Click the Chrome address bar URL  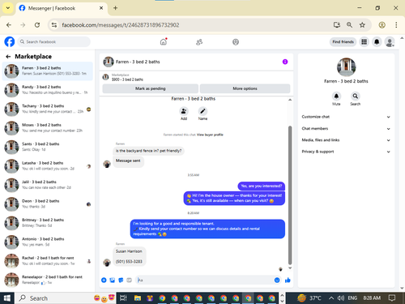121,25
